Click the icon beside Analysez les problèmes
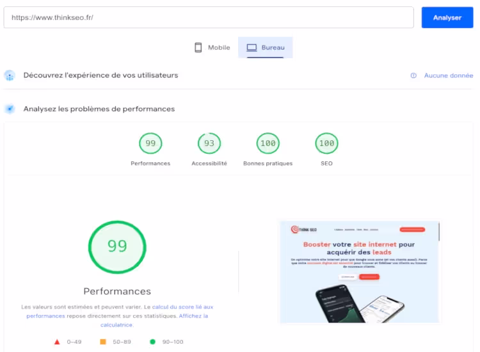Image resolution: width=480 pixels, height=352 pixels. point(10,109)
